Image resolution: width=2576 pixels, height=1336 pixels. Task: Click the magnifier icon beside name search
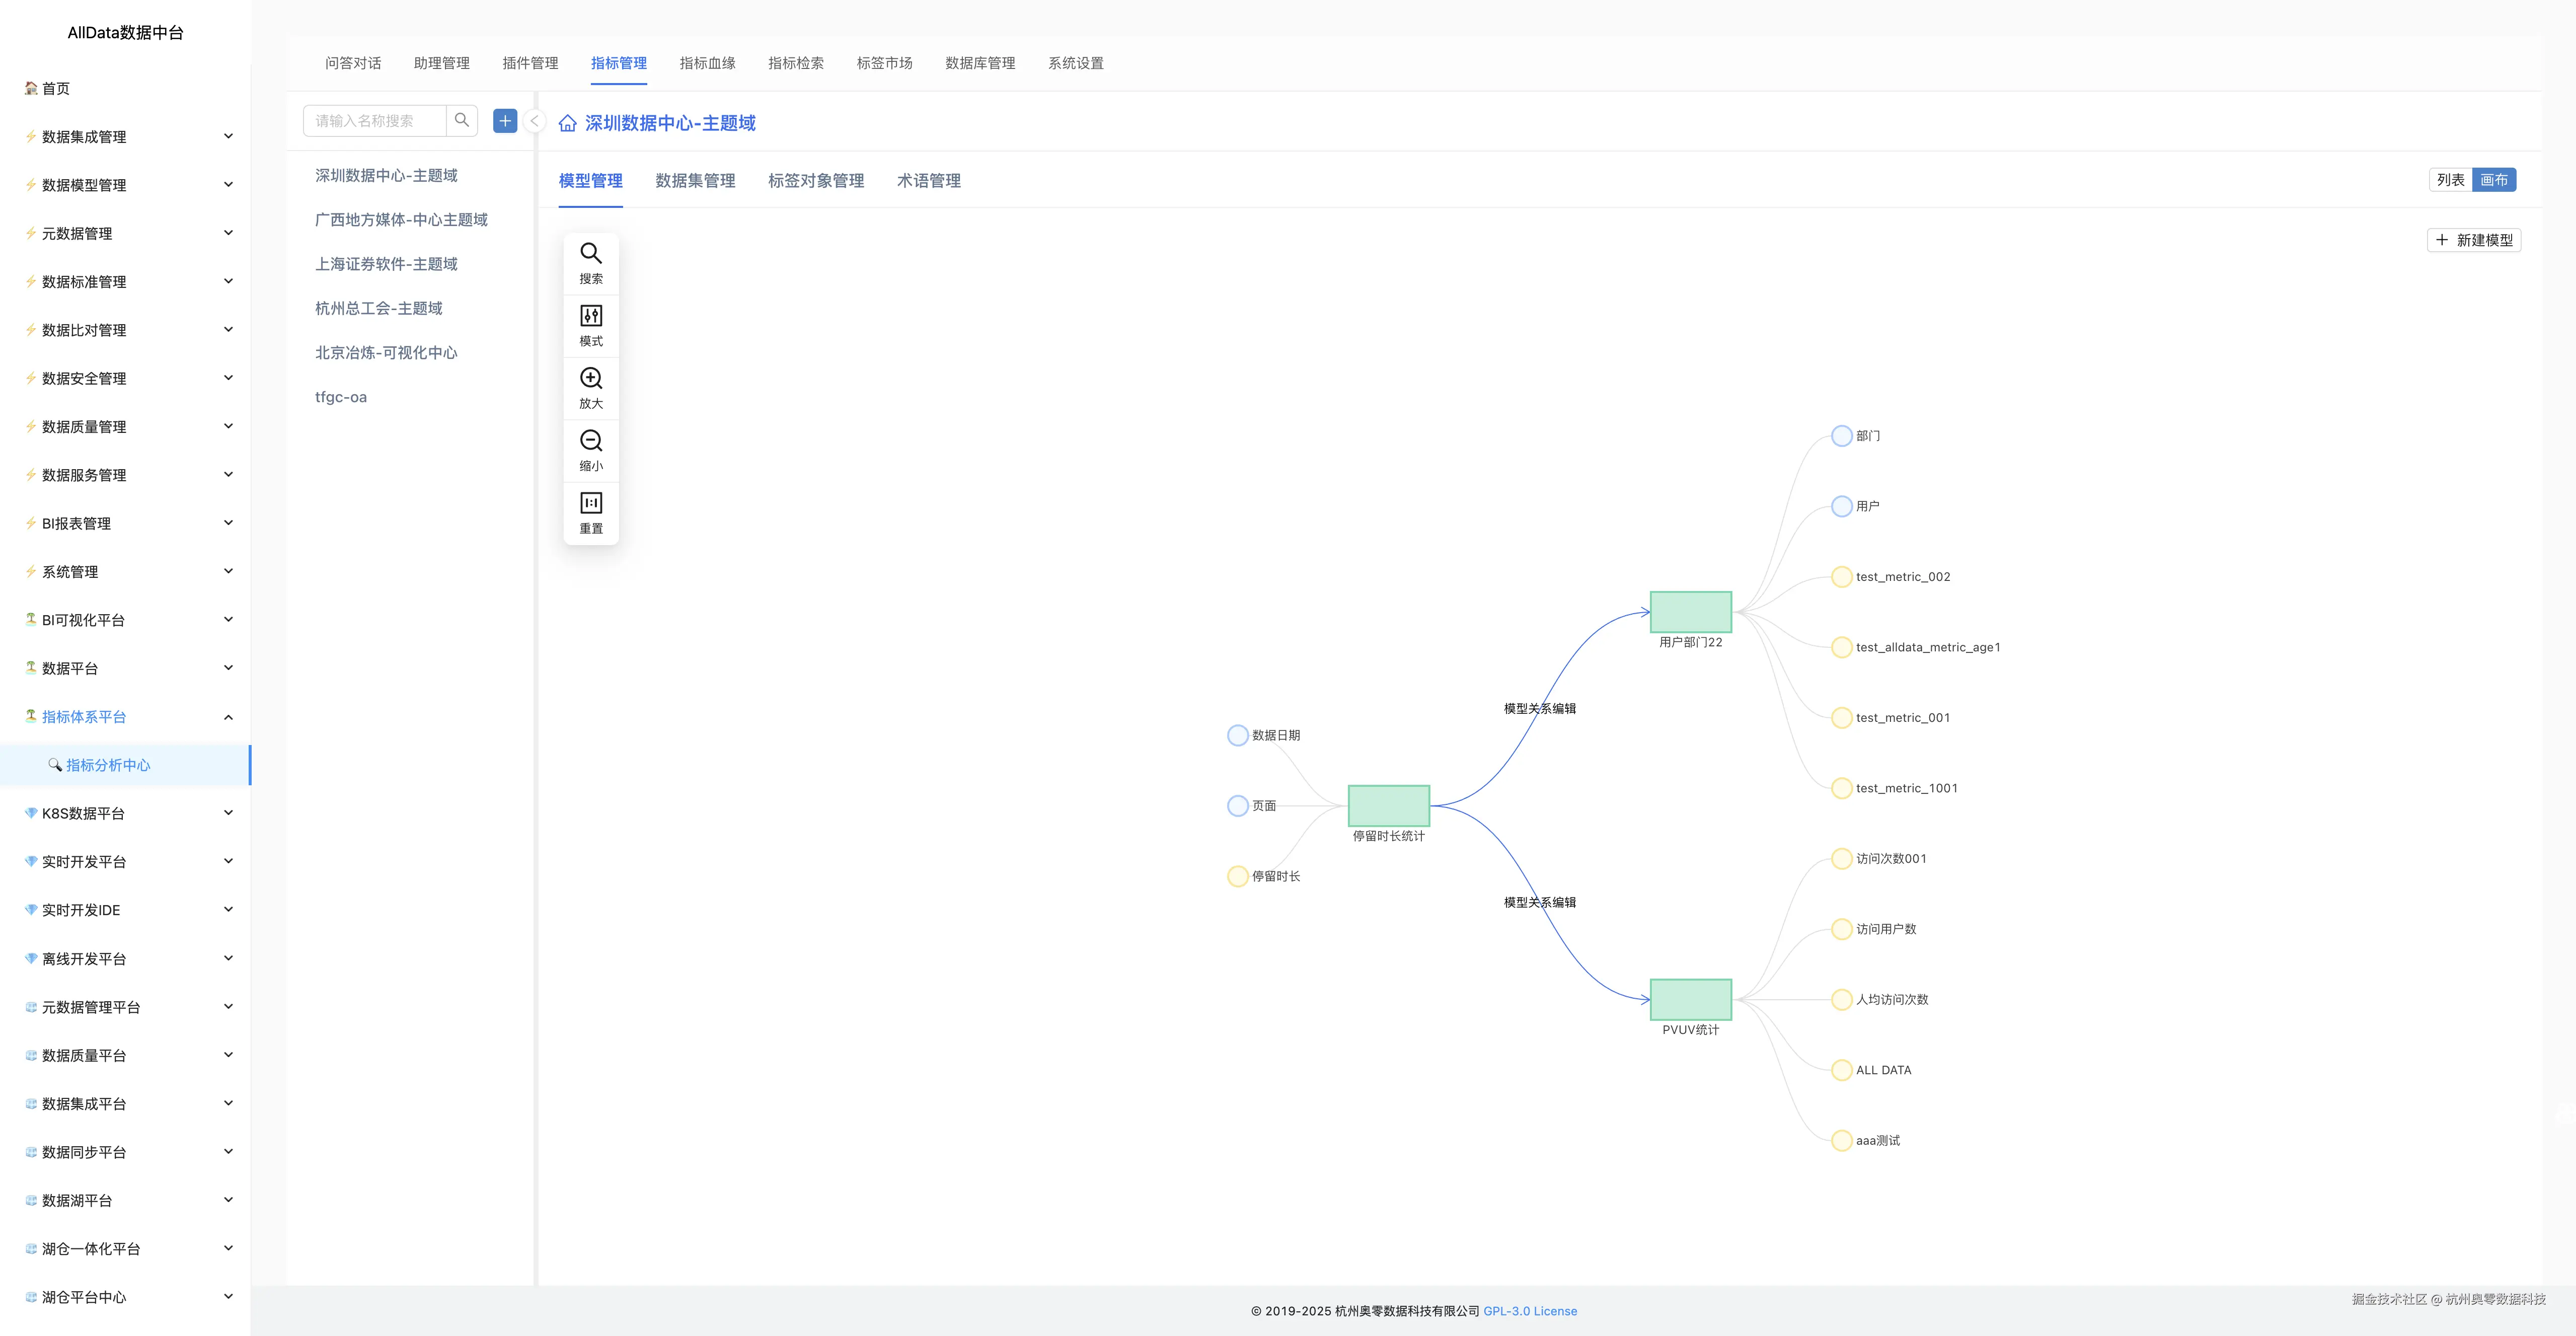coord(462,121)
